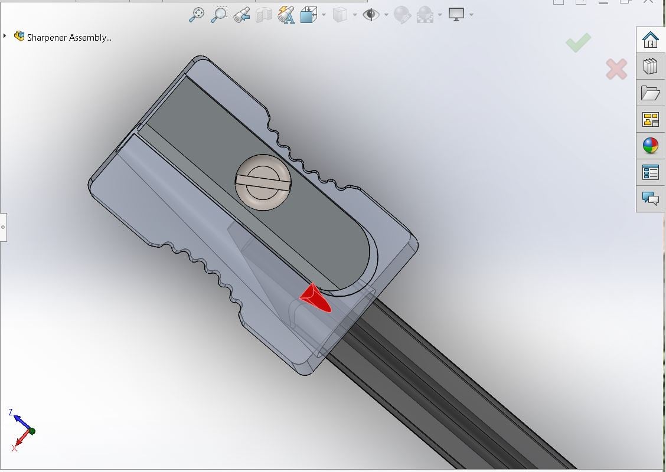Click the Display Style icon
Screen dimensions: 666x472
click(340, 15)
